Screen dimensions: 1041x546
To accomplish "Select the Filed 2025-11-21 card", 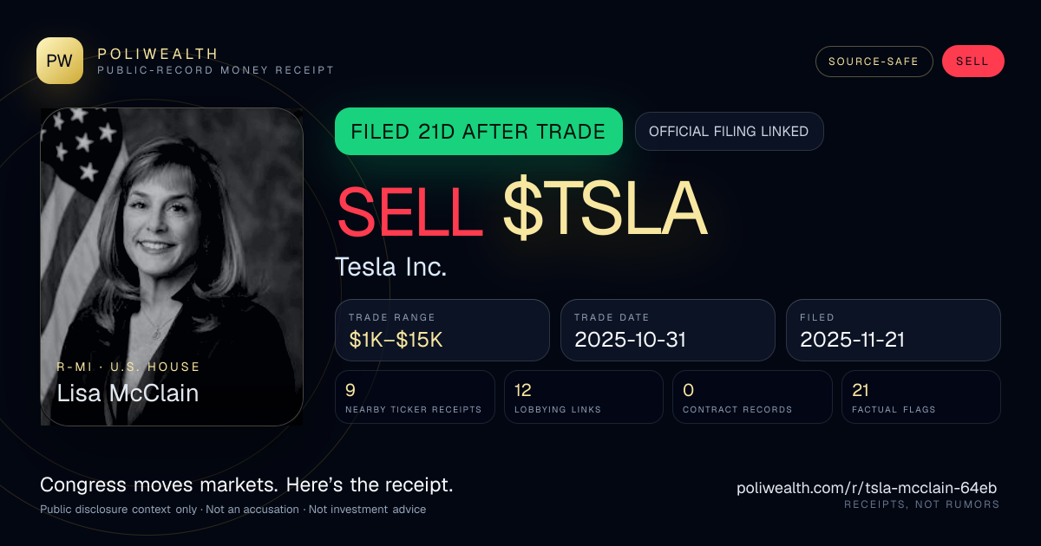I will [894, 330].
